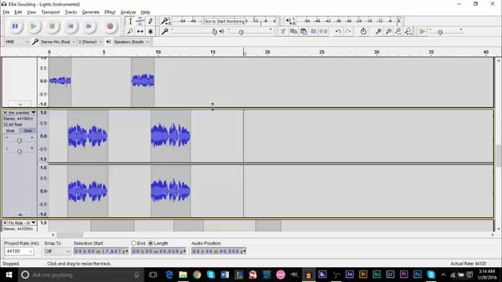Click the Zoom Out icon
The width and height of the screenshot is (502, 282).
(388, 31)
